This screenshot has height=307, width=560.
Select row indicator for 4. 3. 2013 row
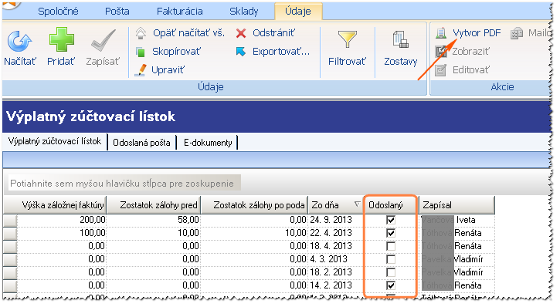tap(10, 259)
